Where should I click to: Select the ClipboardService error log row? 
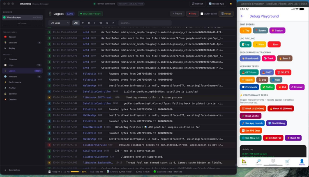click(141, 145)
